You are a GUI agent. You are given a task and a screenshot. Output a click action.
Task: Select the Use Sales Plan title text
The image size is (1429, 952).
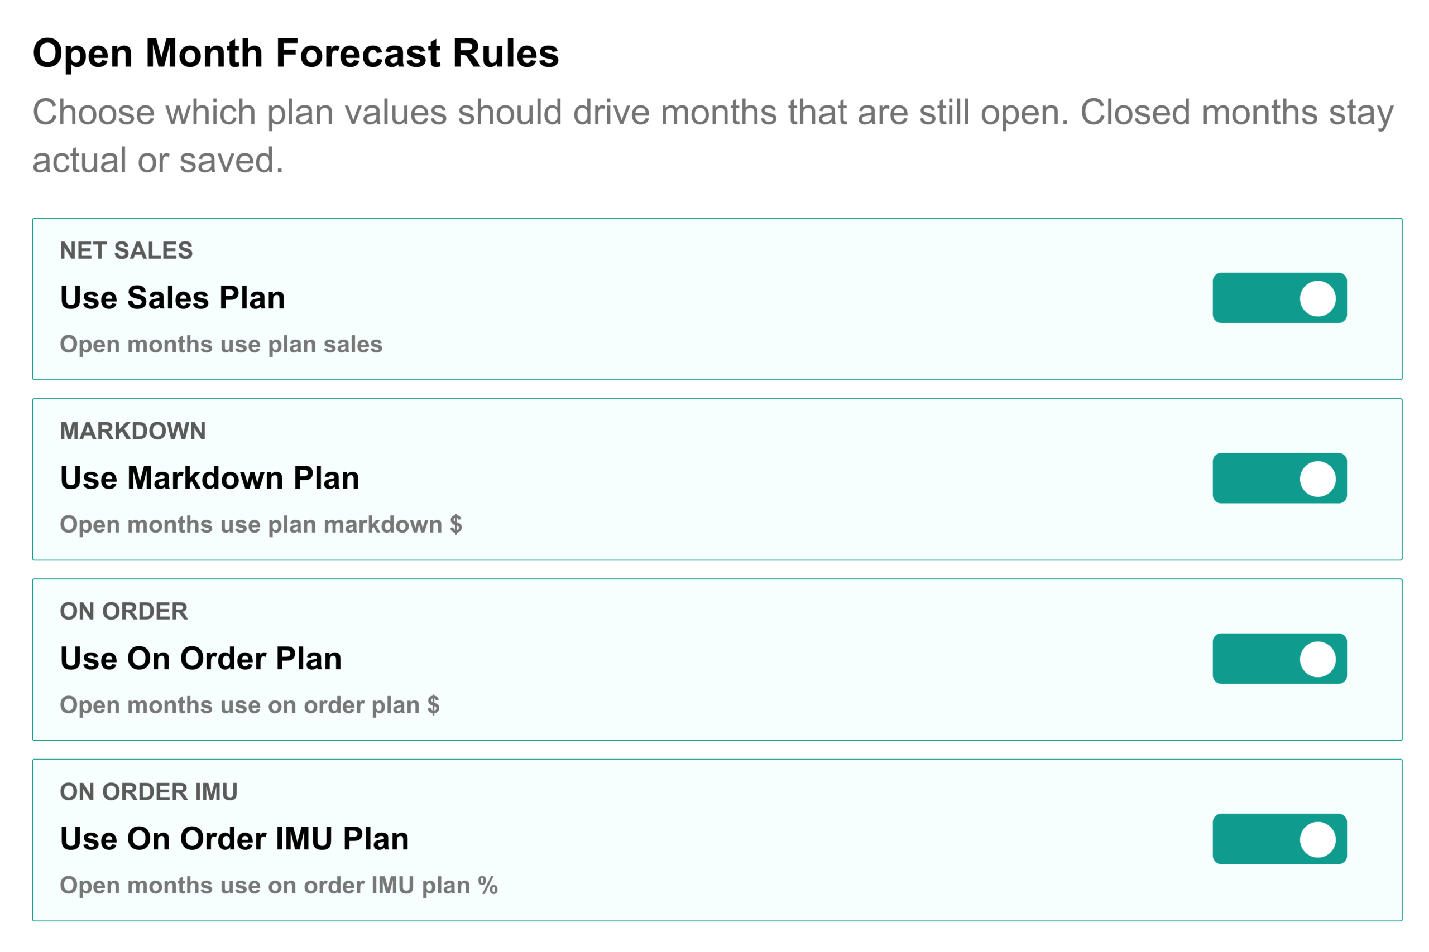[172, 297]
